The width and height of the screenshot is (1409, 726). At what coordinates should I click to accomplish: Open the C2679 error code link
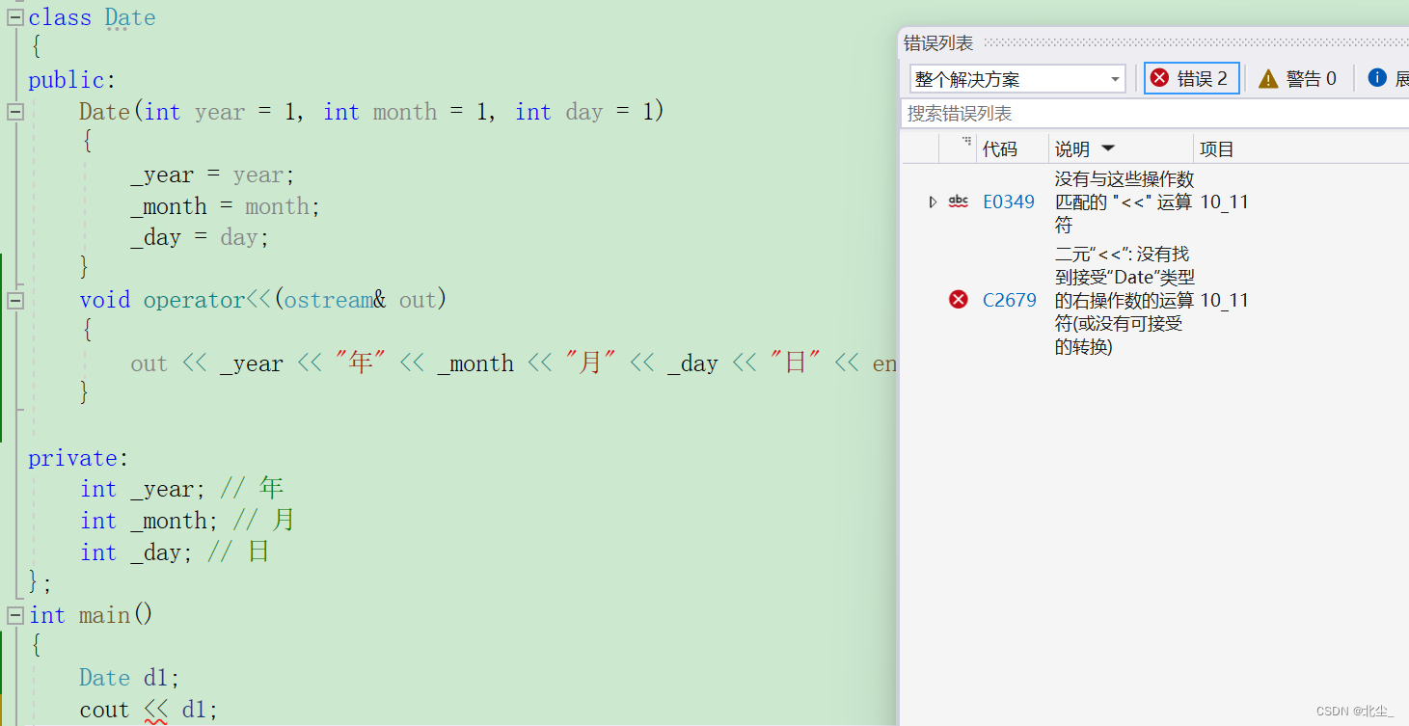[x=1009, y=300]
